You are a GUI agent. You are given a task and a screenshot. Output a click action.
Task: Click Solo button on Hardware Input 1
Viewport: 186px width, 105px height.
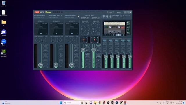45,64
